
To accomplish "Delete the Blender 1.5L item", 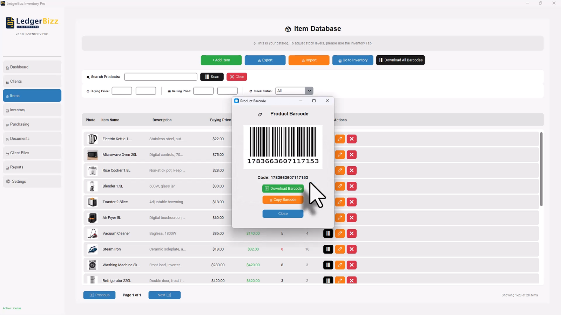I will pos(352,186).
